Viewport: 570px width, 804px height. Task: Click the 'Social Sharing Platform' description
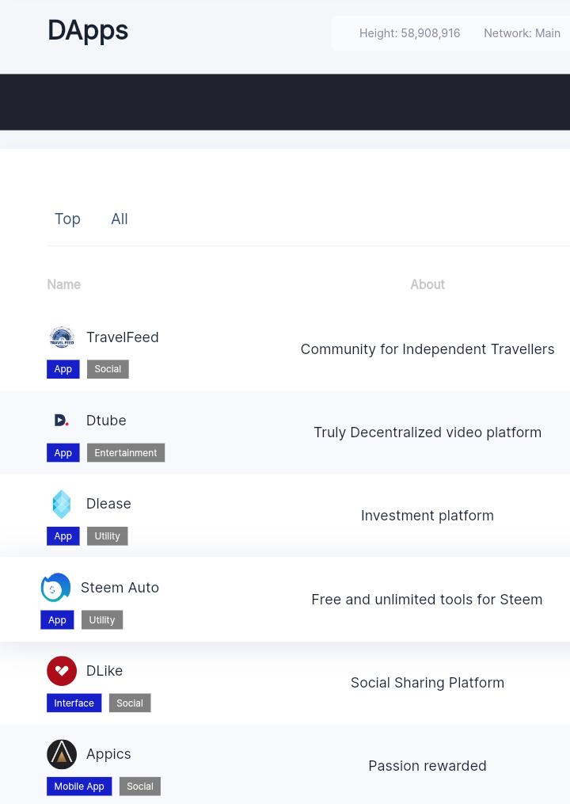427,683
